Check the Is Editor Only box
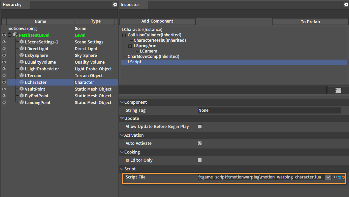This screenshot has height=197, width=349. (200, 160)
